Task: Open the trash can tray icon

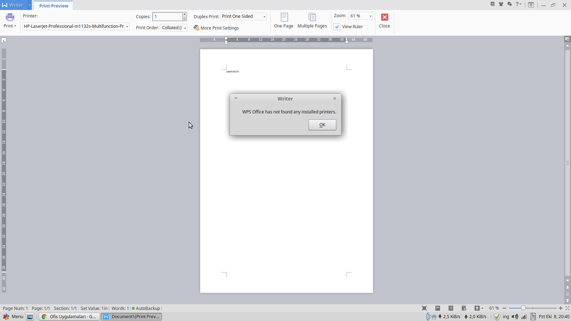Action: [x=533, y=317]
